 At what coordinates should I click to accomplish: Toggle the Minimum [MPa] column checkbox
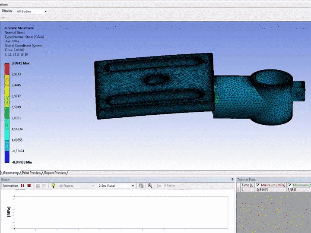pos(258,185)
